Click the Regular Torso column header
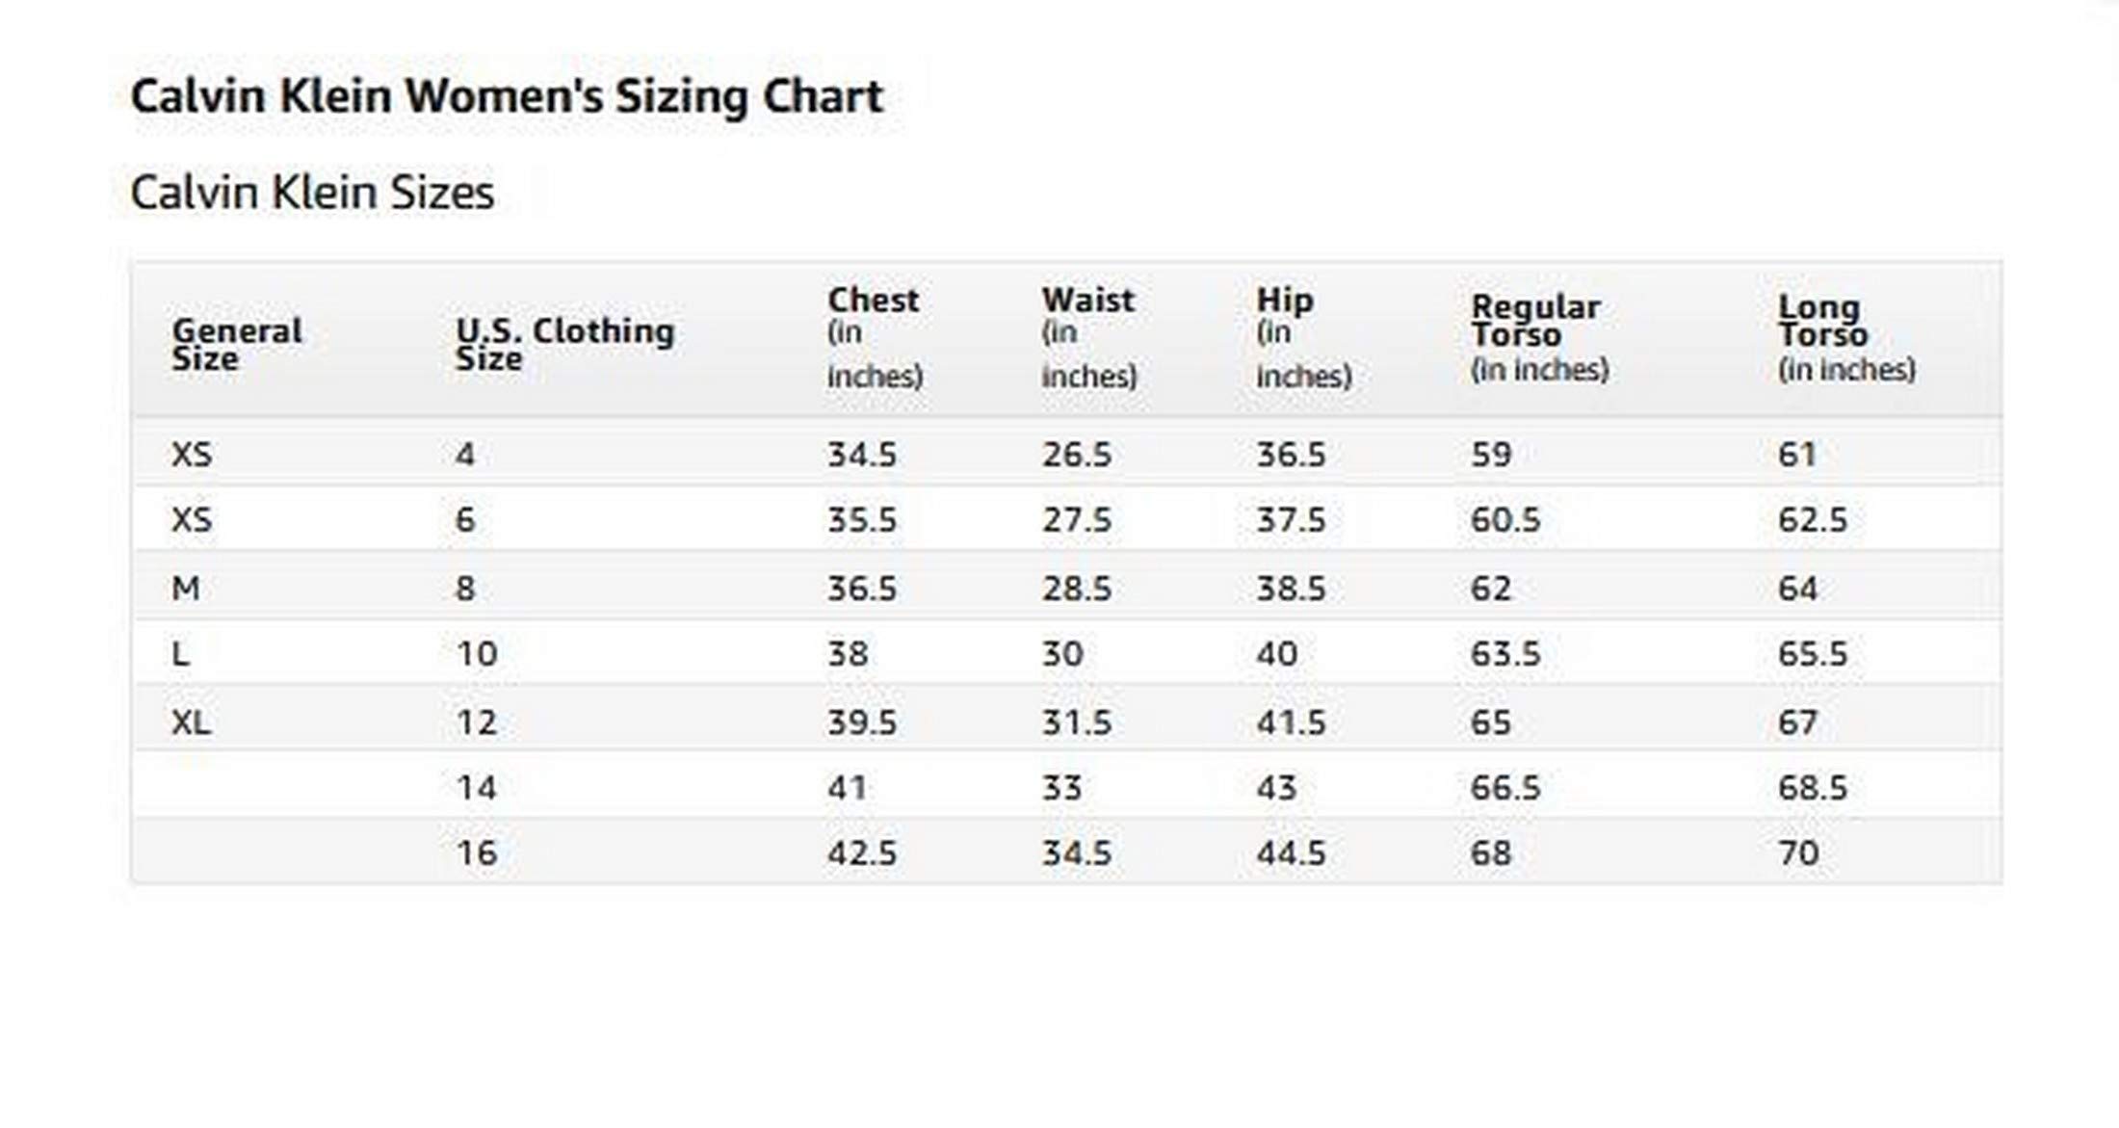 click(1535, 321)
